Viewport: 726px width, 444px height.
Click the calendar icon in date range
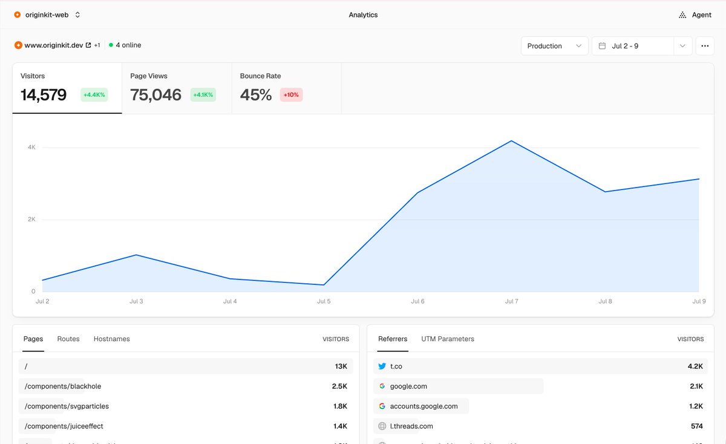(x=603, y=46)
